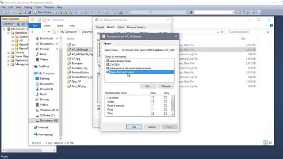The image size is (283, 159).
Task: Open the Tools menu in SSMS
Action: point(38,8)
